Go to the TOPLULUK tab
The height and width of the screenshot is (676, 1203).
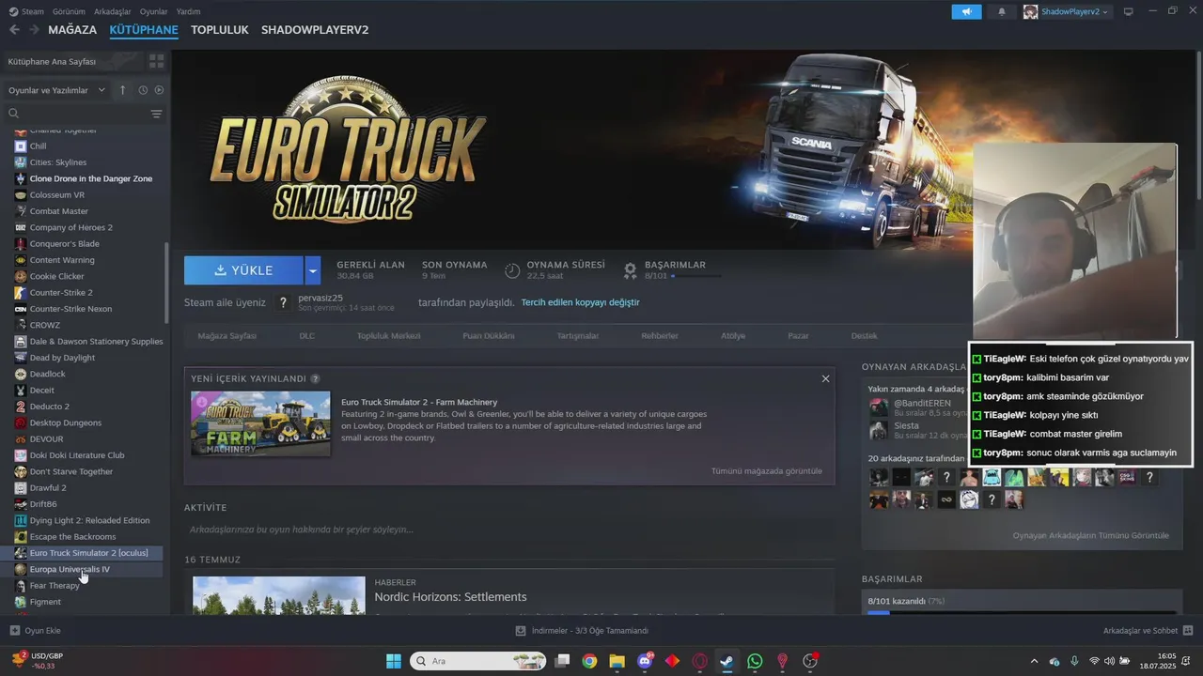point(220,30)
